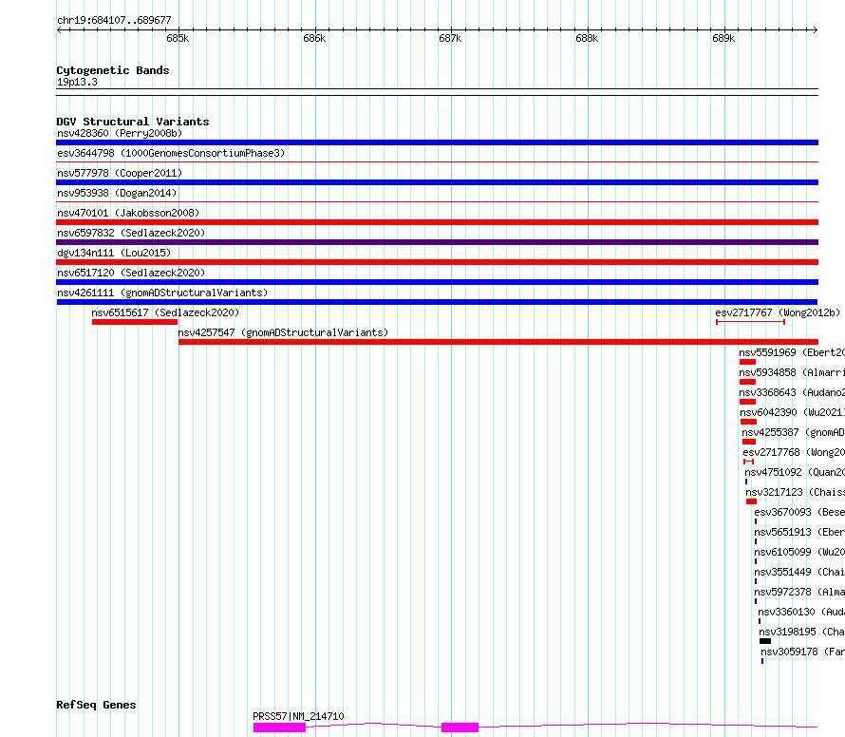The image size is (845, 737).
Task: Select the second magenta PRSS57 exon block
Action: click(x=460, y=728)
